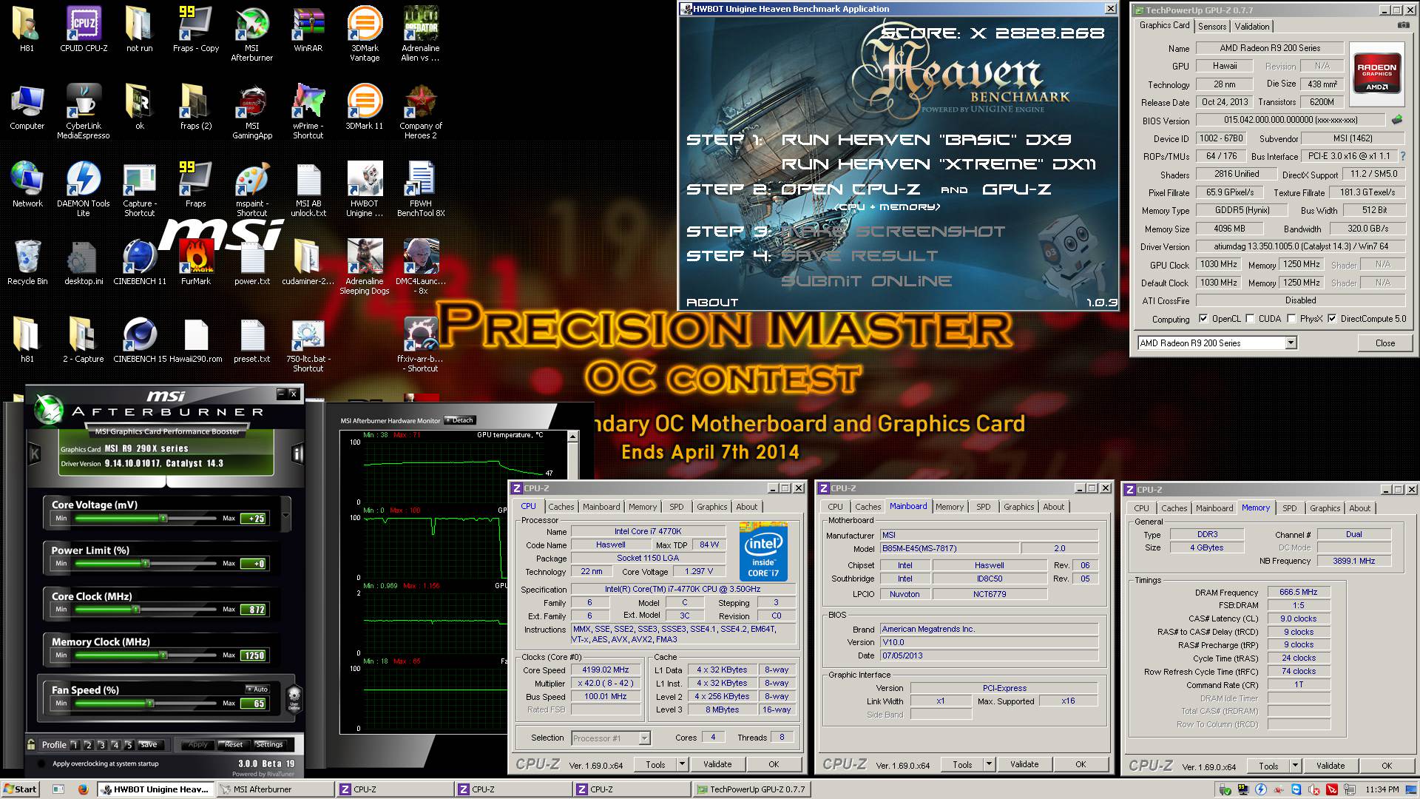Toggle the DirectCompute 5.0 checkbox

click(x=1332, y=319)
